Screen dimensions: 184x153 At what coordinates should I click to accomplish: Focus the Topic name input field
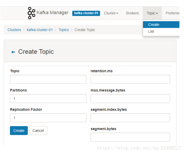(48, 79)
